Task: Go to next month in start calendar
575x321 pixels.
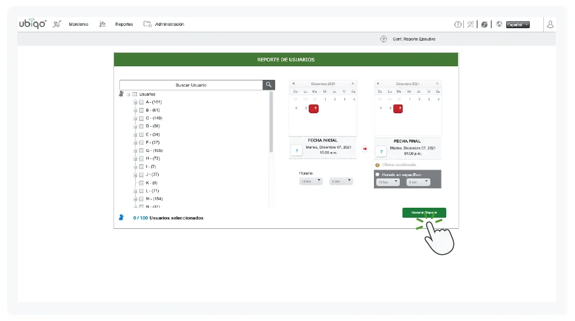Action: tap(353, 83)
